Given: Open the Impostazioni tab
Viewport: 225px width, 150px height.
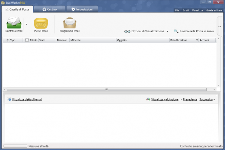Looking at the screenshot, I should tap(82, 9).
